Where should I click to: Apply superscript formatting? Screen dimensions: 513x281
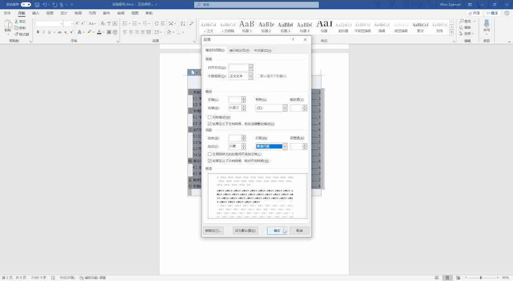pyautogui.click(x=71, y=32)
